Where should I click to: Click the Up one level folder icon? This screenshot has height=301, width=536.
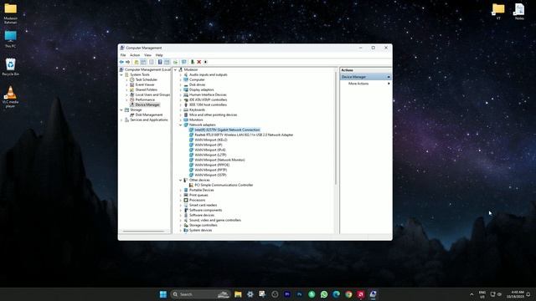(137, 62)
